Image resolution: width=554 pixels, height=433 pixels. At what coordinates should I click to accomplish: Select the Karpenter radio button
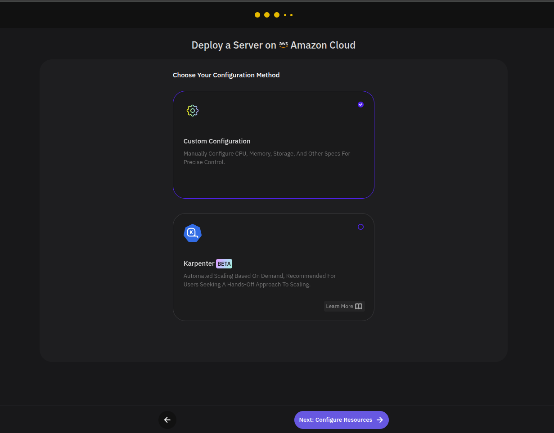[360, 227]
